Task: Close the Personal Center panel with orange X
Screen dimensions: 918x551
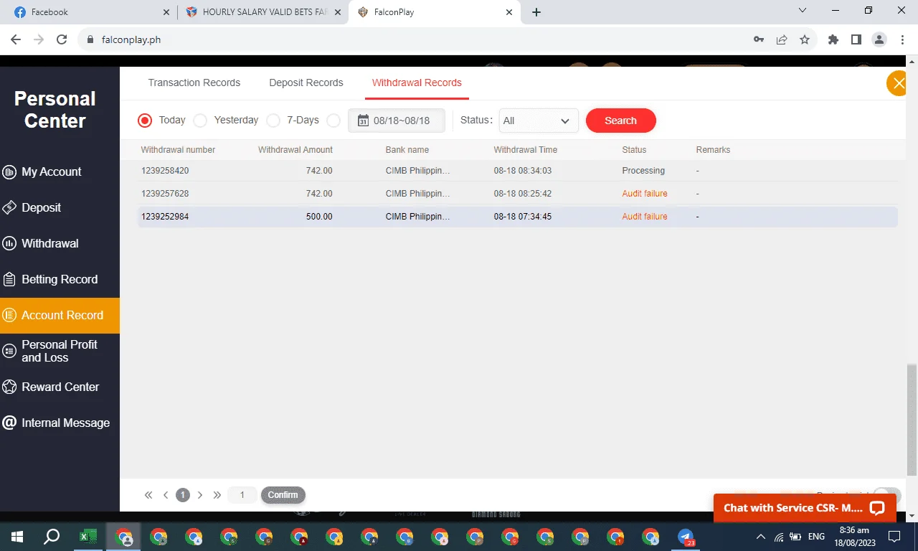Action: pyautogui.click(x=898, y=83)
